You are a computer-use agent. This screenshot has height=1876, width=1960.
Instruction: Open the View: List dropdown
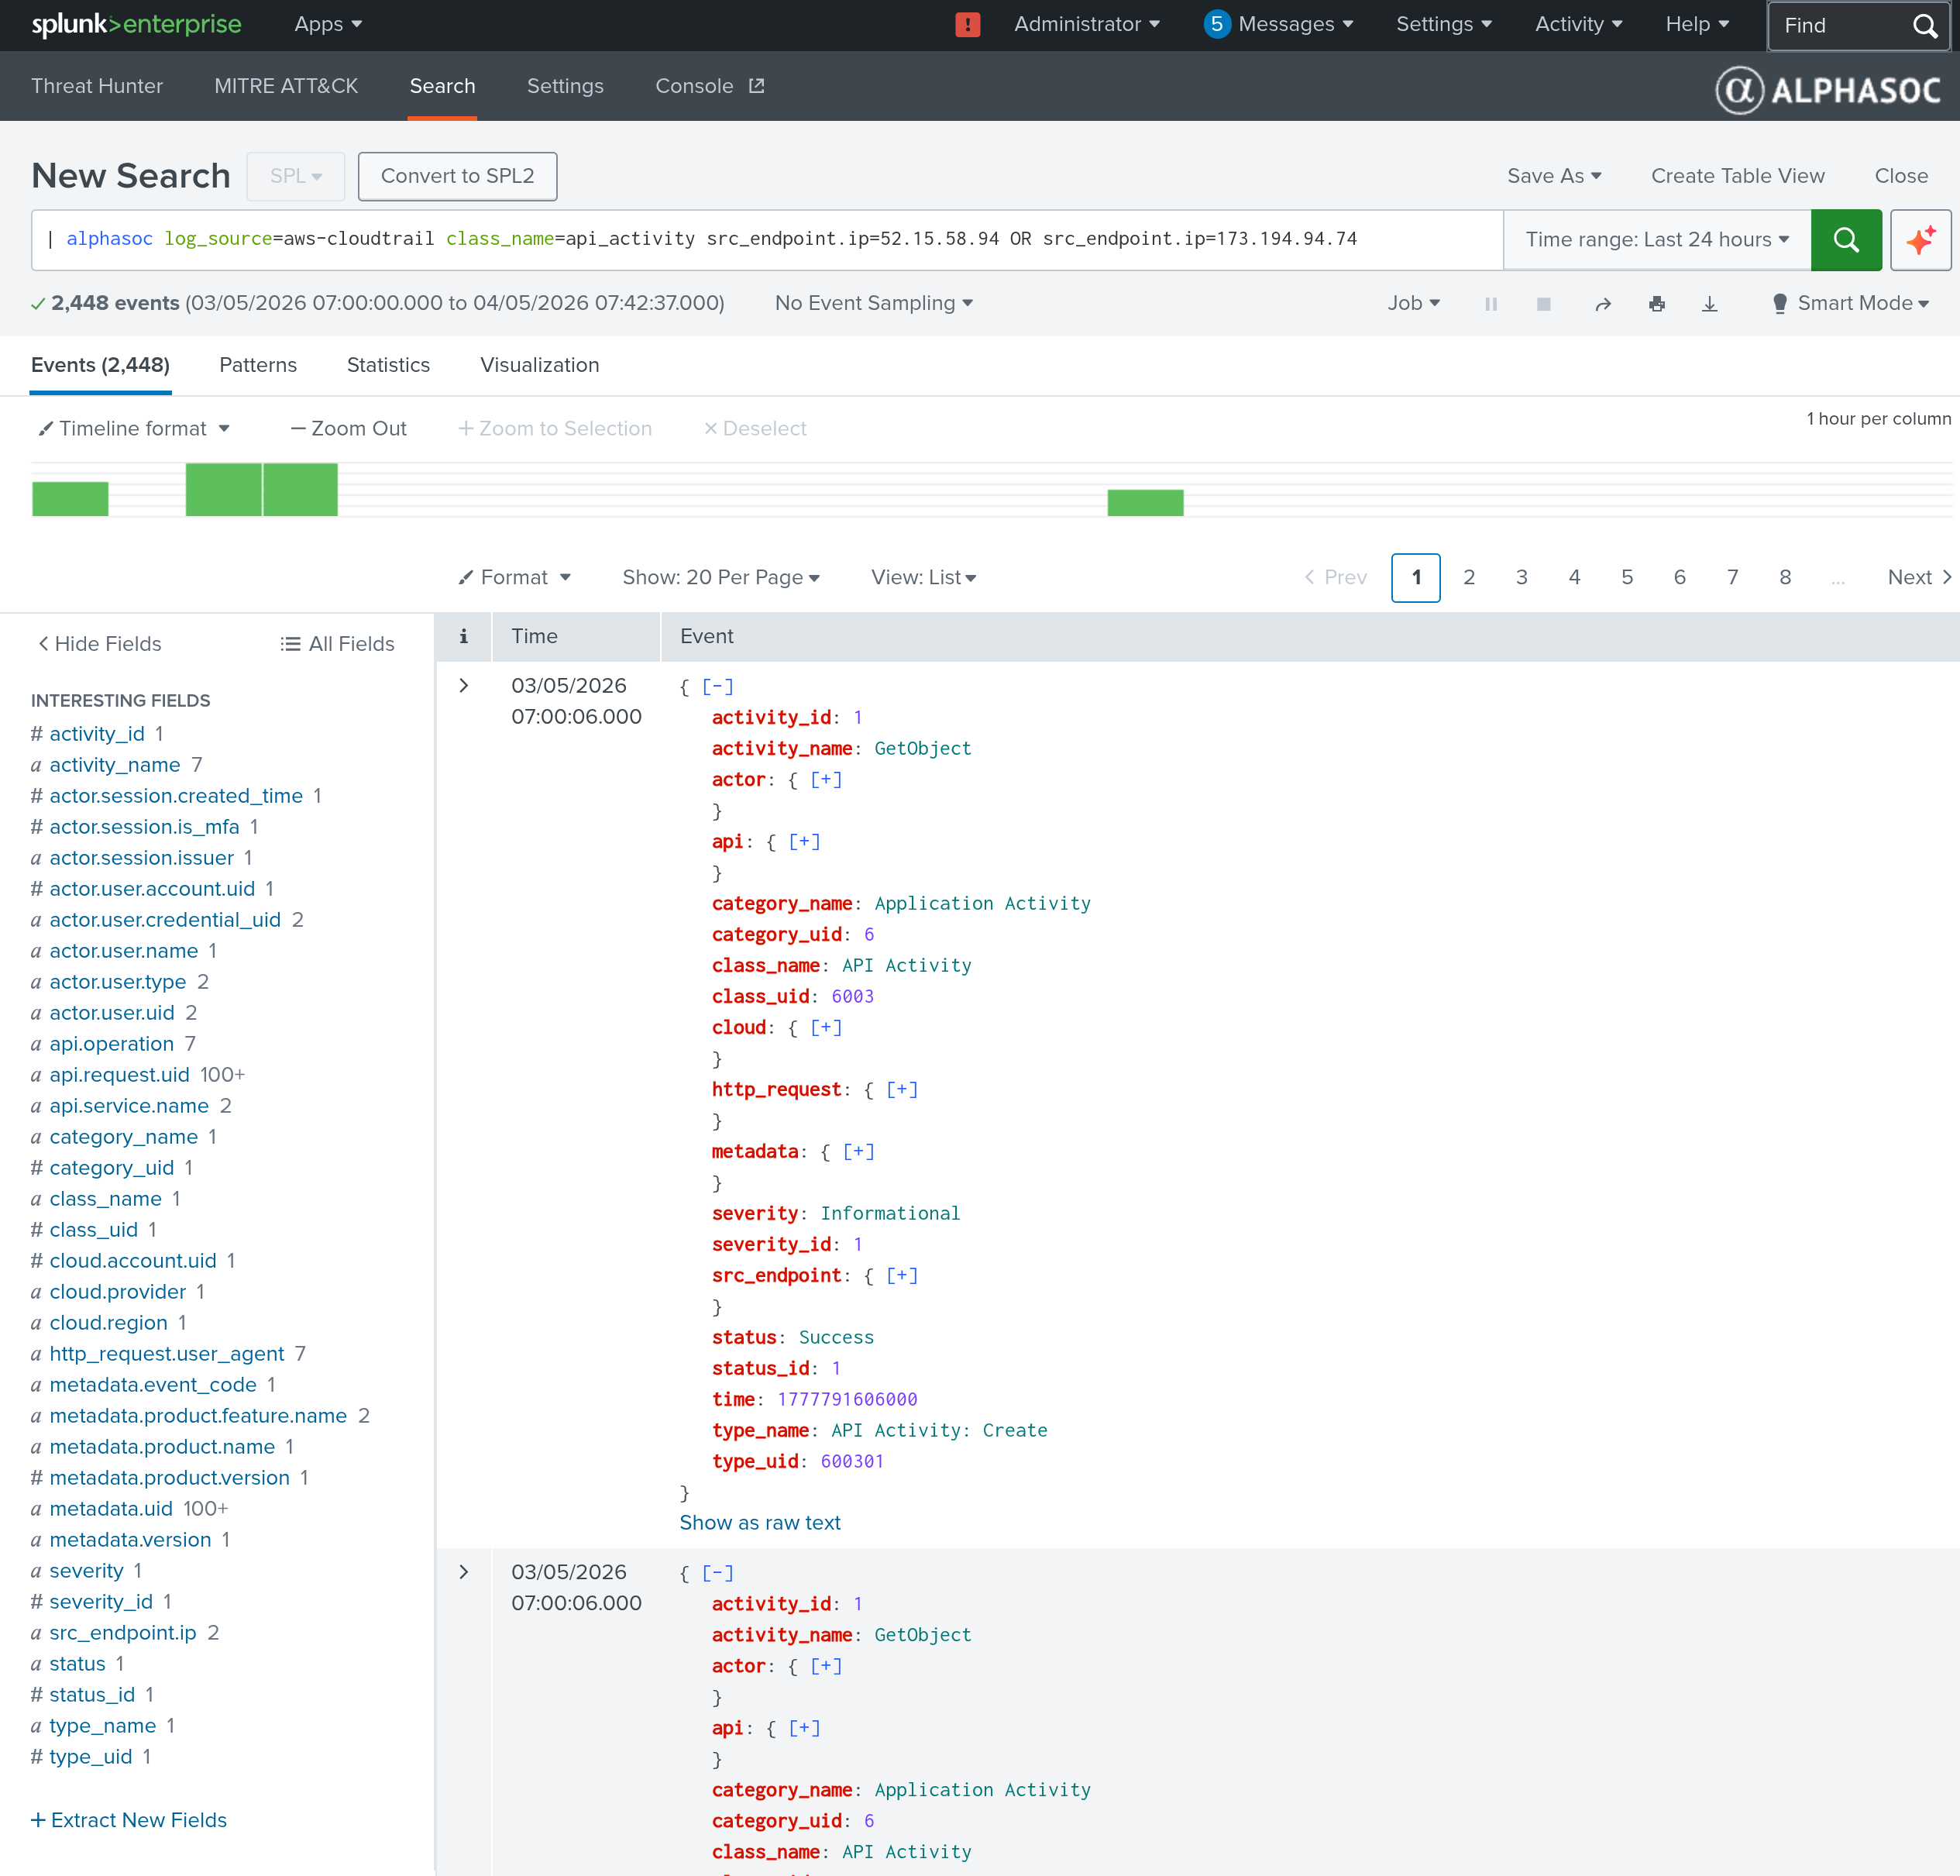pyautogui.click(x=924, y=578)
